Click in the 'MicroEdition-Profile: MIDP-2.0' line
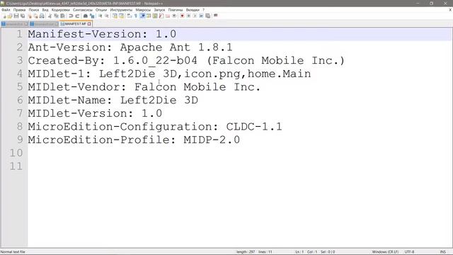 (x=134, y=140)
